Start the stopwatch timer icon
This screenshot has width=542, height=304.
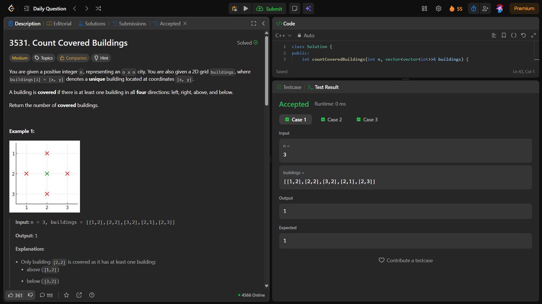473,9
